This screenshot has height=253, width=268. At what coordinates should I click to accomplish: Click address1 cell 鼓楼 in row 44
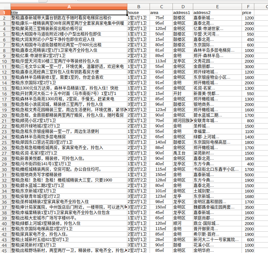pos(183,245)
